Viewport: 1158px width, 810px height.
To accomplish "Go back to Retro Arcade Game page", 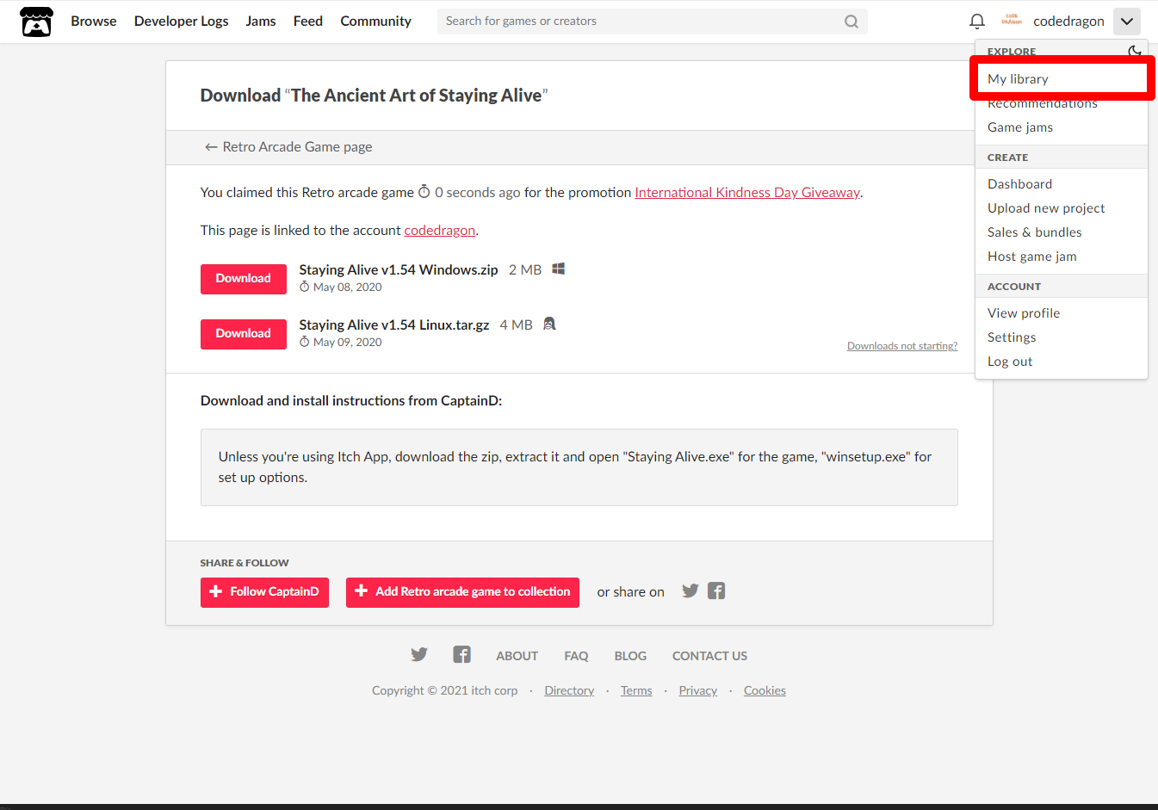I will [288, 147].
